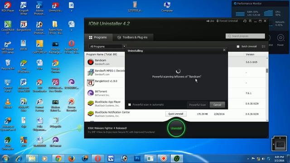The height and width of the screenshot is (163, 290).
Task: Open the All Programs filter dropdown
Action: (x=107, y=46)
